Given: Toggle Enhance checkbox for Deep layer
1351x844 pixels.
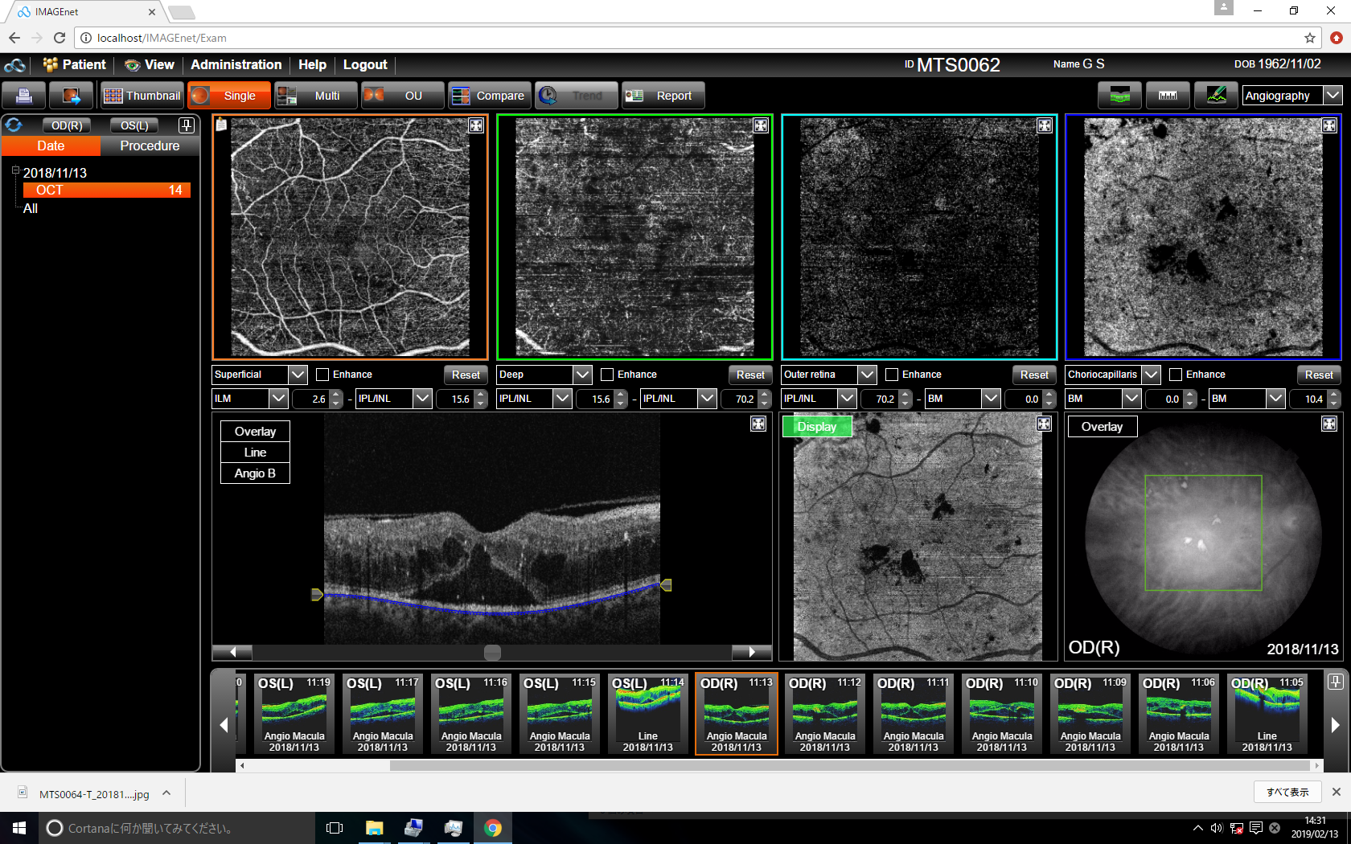Looking at the screenshot, I should click(607, 375).
